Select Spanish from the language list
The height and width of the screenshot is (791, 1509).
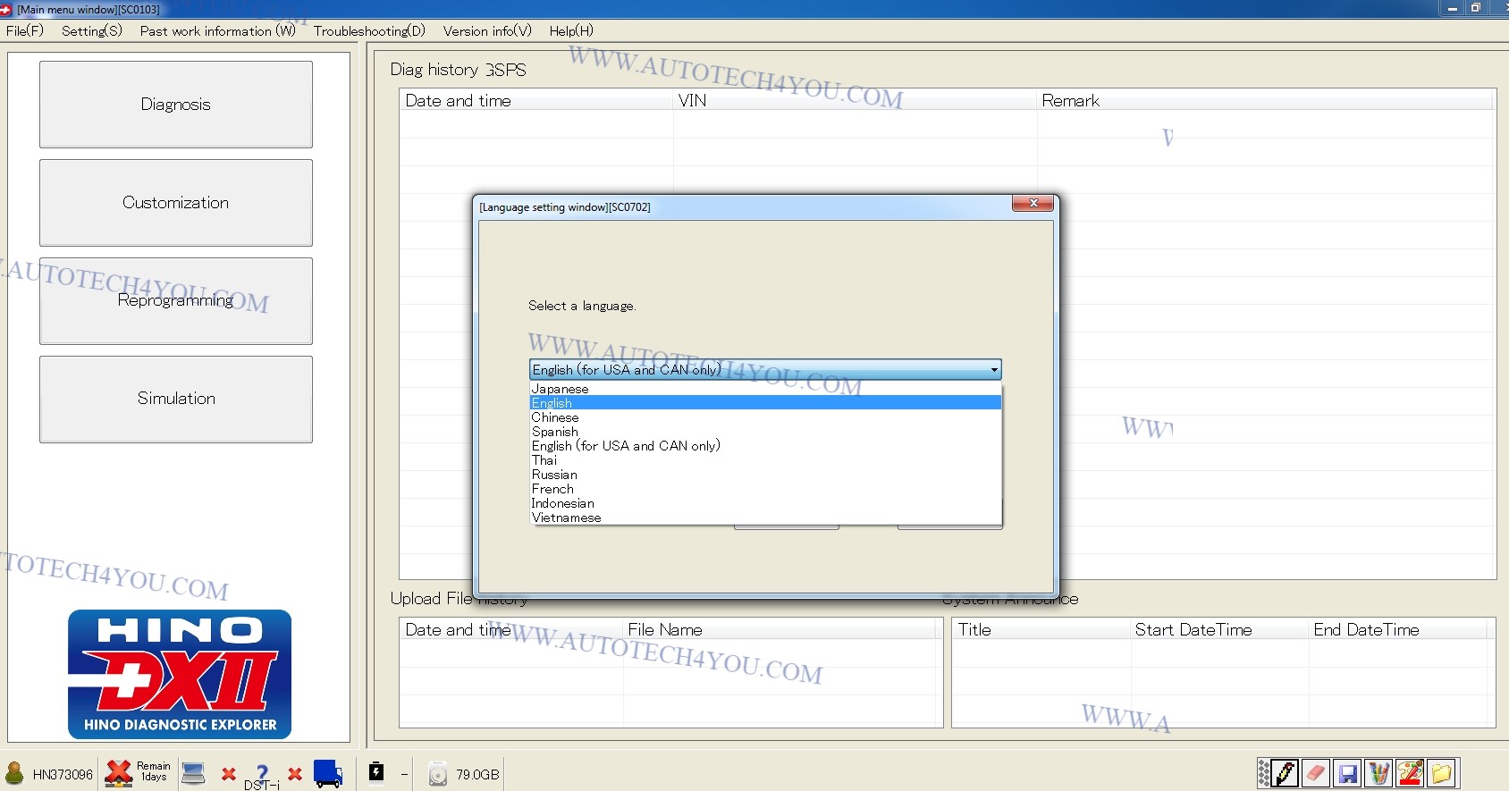(554, 432)
